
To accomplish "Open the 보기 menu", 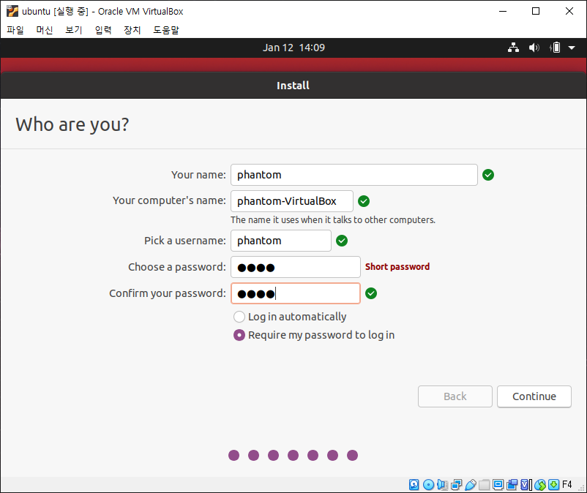I will coord(74,30).
